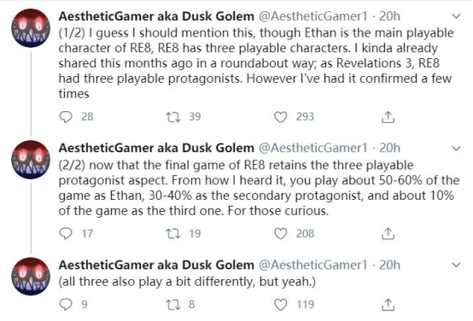The height and width of the screenshot is (321, 473).
Task: Retweet the (2/2) tweet with 19 retweets
Action: [173, 234]
